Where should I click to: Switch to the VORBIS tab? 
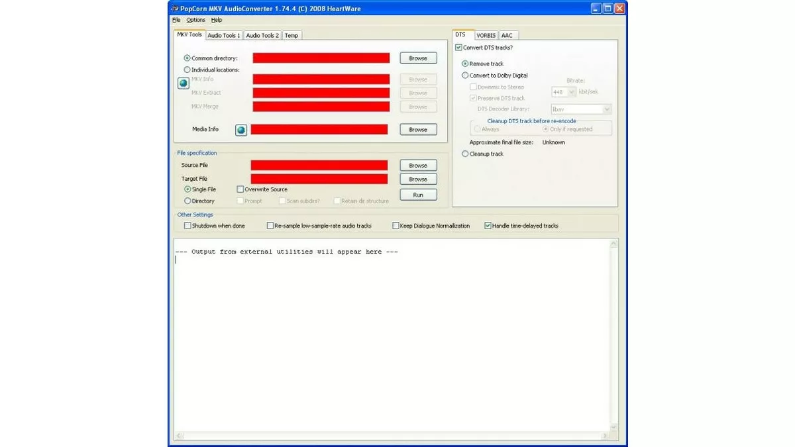[486, 35]
